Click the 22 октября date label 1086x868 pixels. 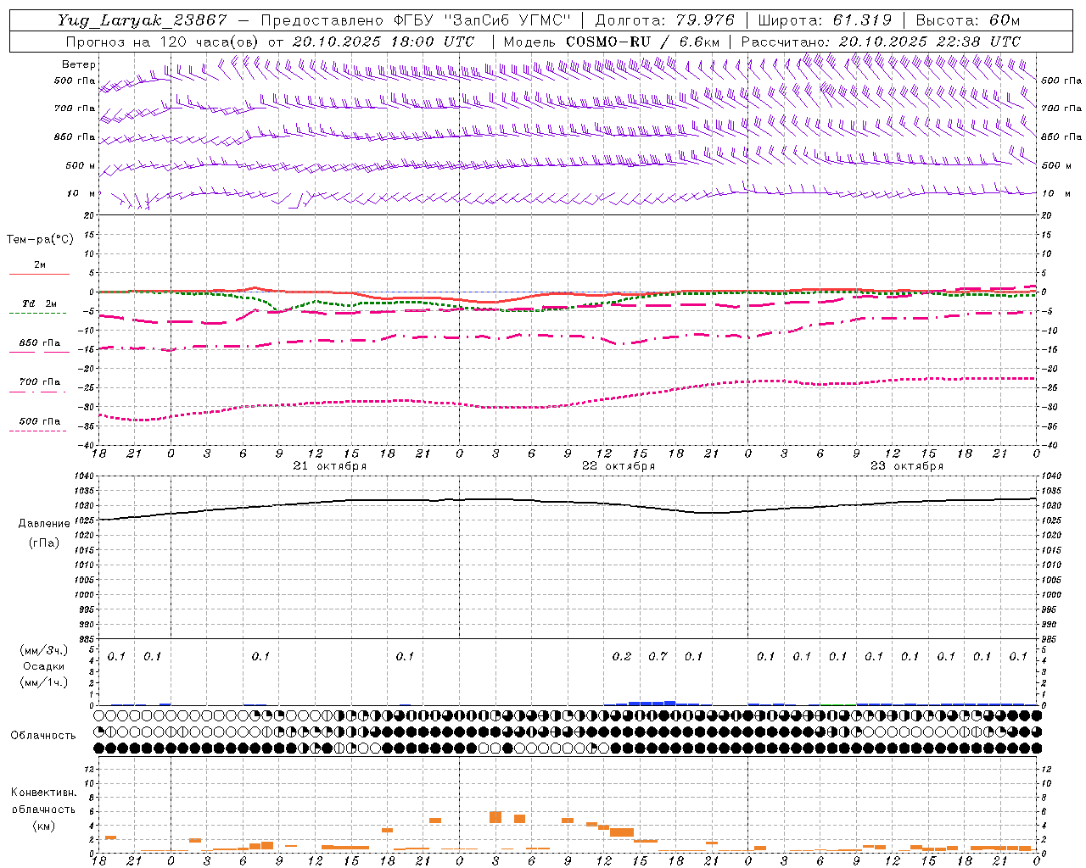(619, 466)
